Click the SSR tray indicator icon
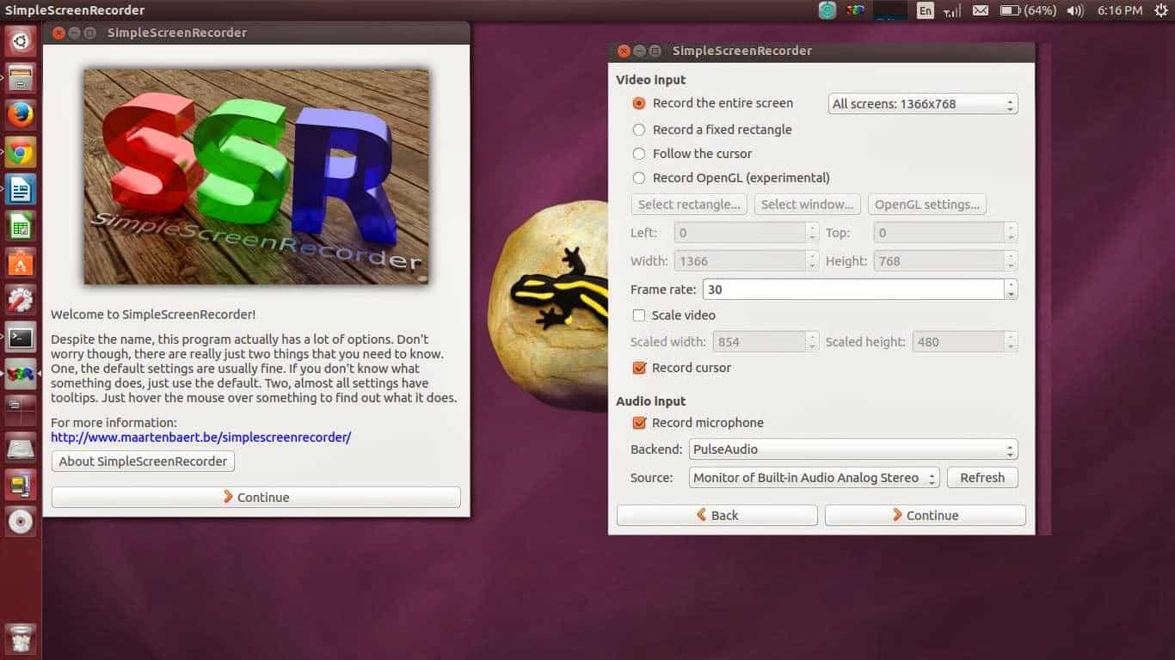 (855, 10)
